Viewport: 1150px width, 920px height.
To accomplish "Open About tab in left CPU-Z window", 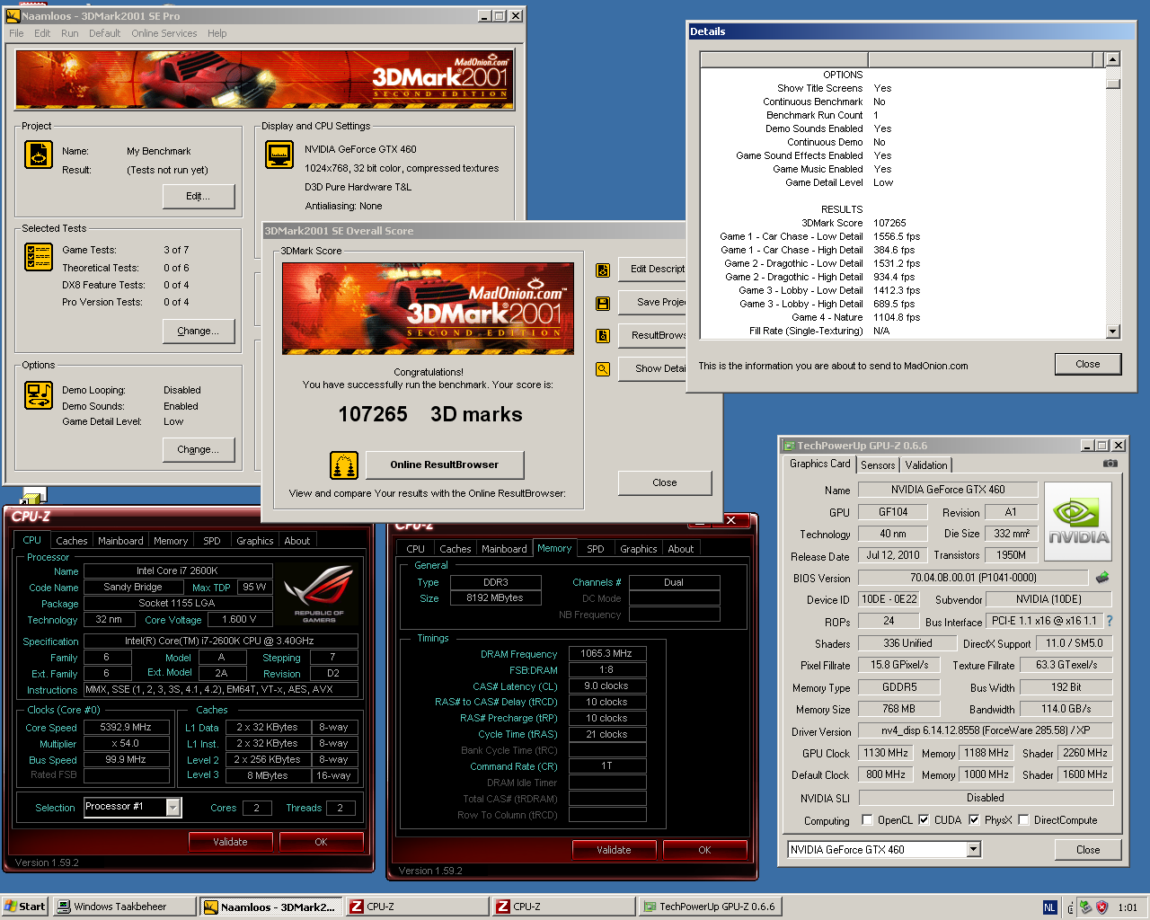I will point(297,541).
